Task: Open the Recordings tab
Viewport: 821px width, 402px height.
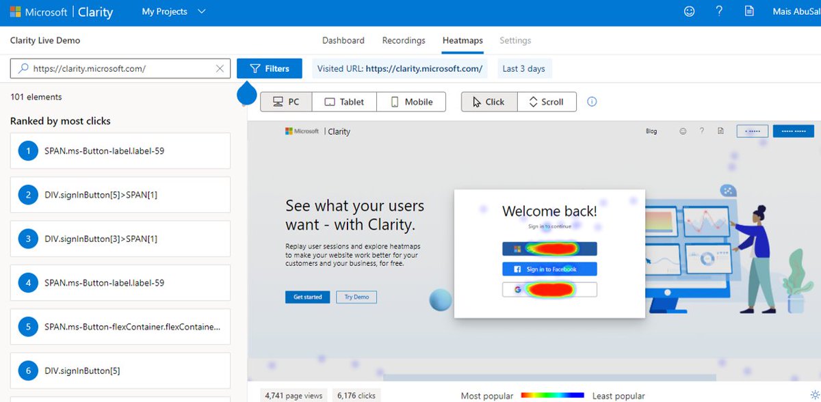Action: pos(404,40)
